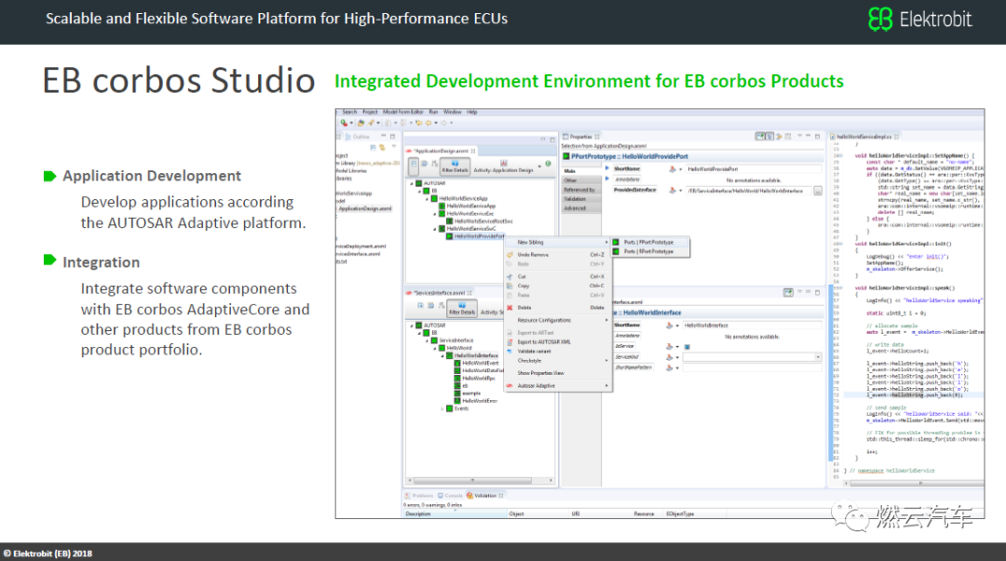Click the Validation tab icon

click(469, 496)
